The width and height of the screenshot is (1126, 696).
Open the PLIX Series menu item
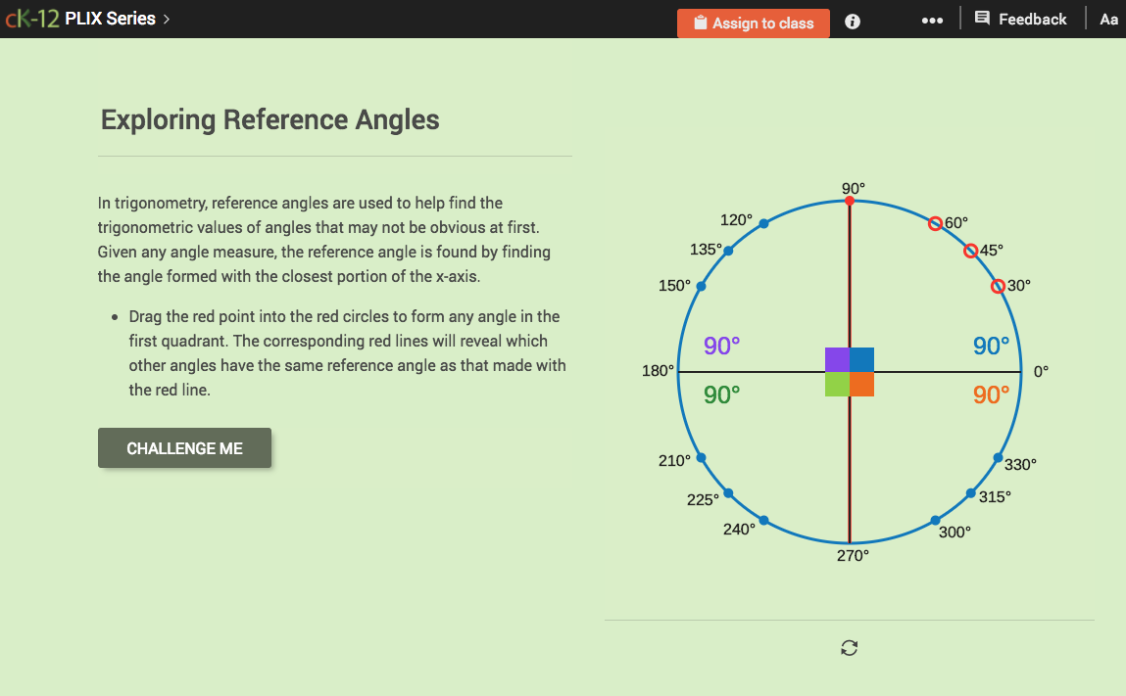(x=111, y=18)
